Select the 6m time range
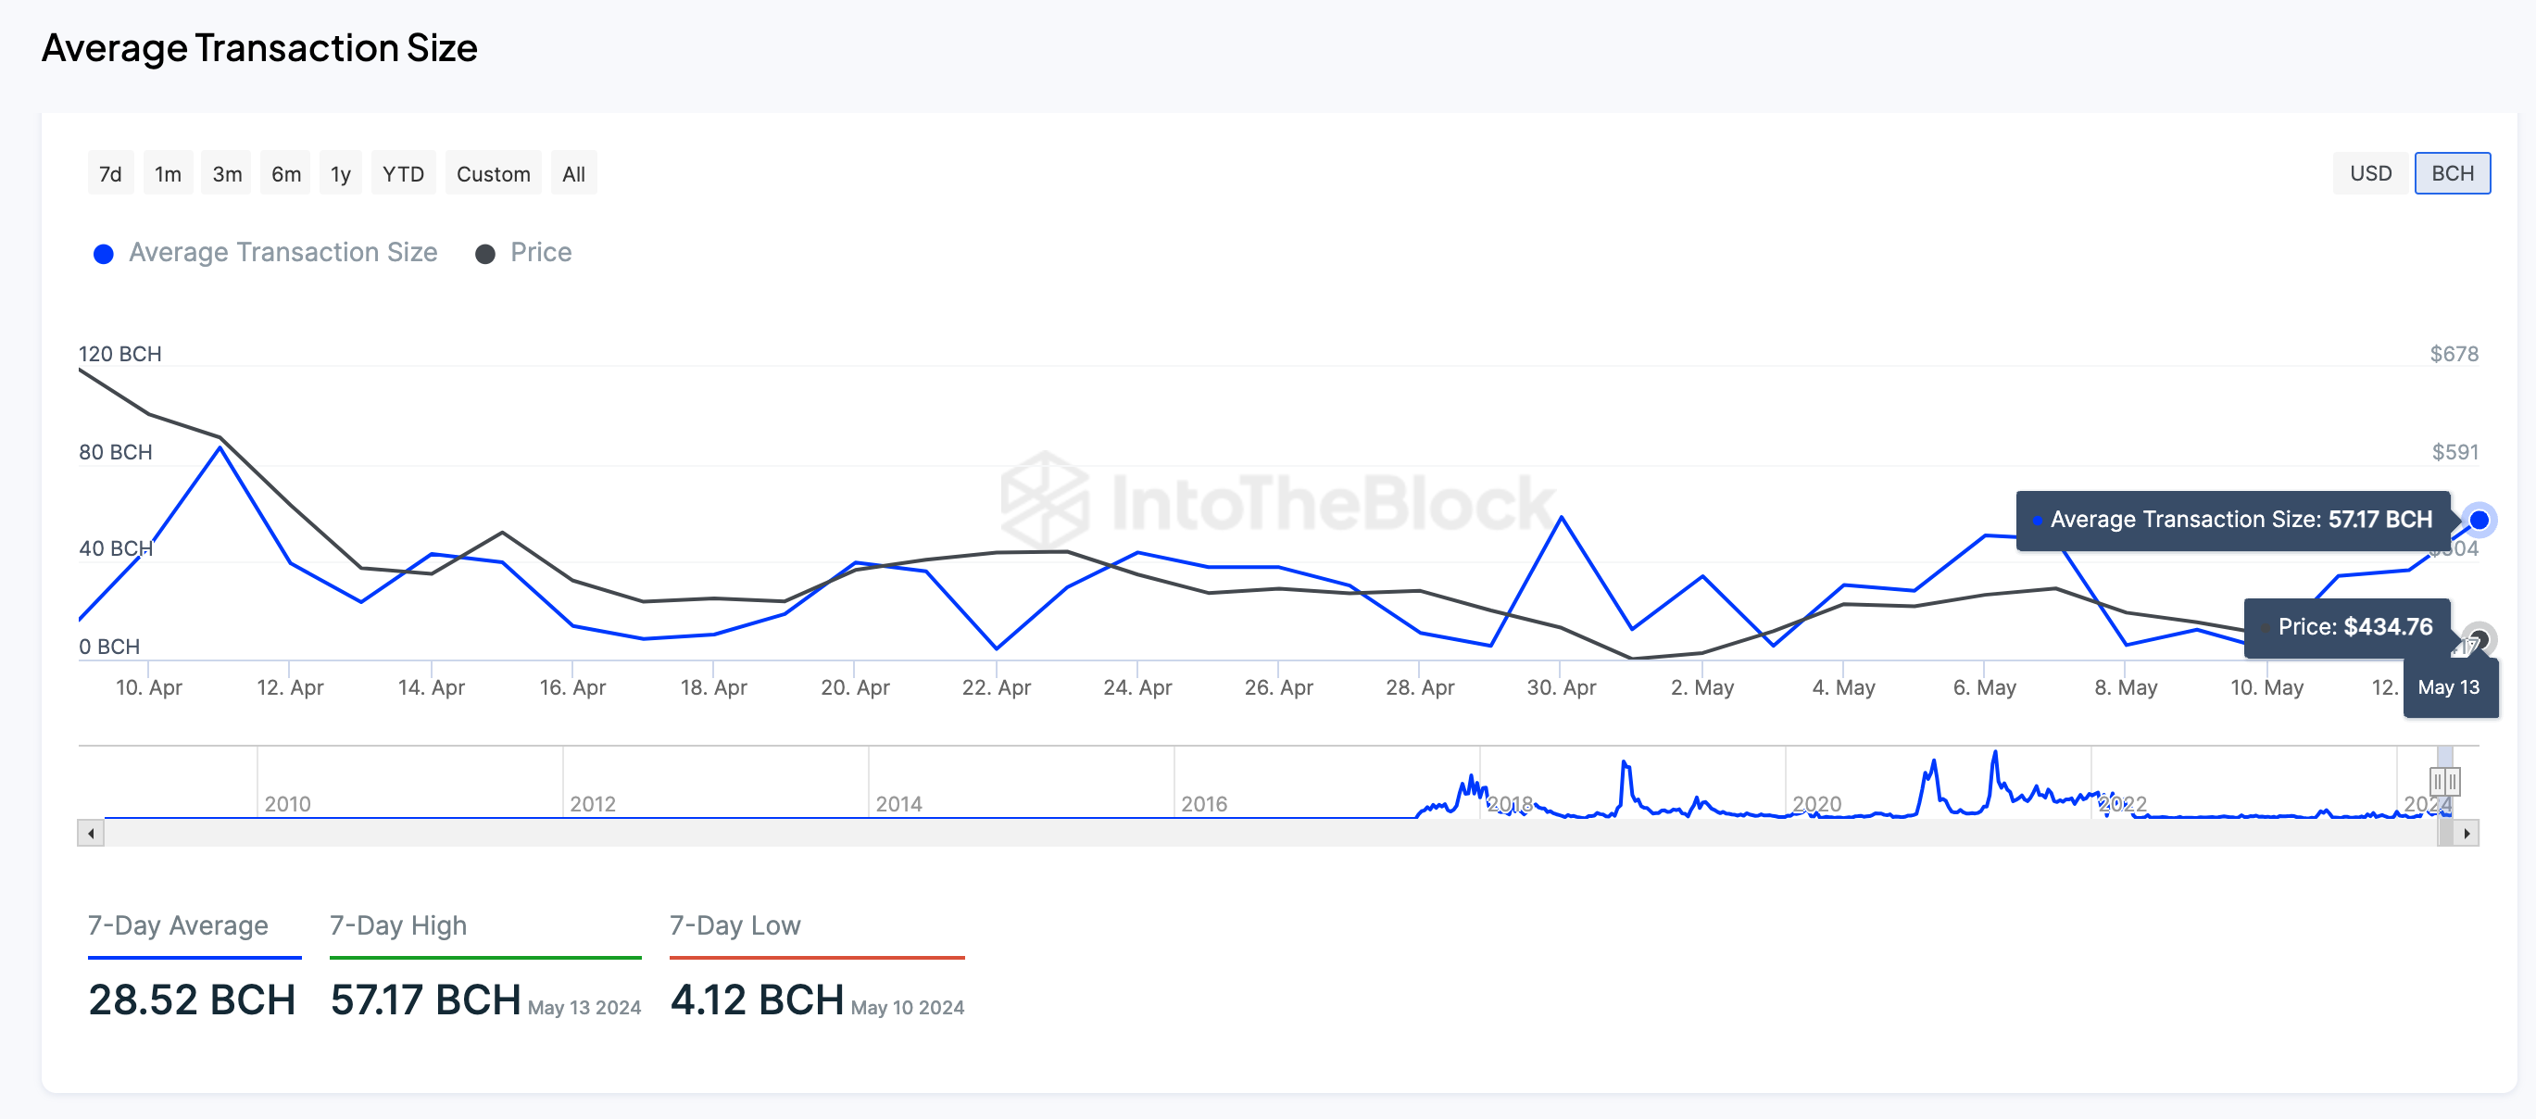This screenshot has width=2536, height=1119. point(284,172)
